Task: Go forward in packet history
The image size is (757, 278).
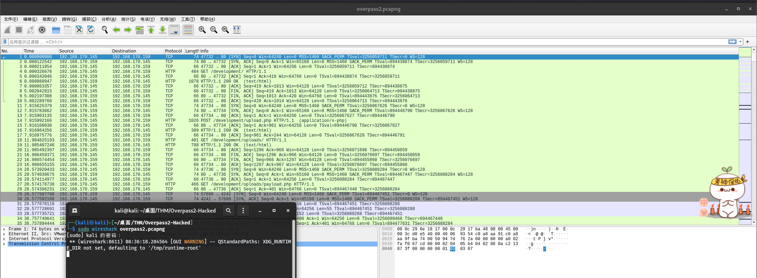Action: (x=128, y=30)
